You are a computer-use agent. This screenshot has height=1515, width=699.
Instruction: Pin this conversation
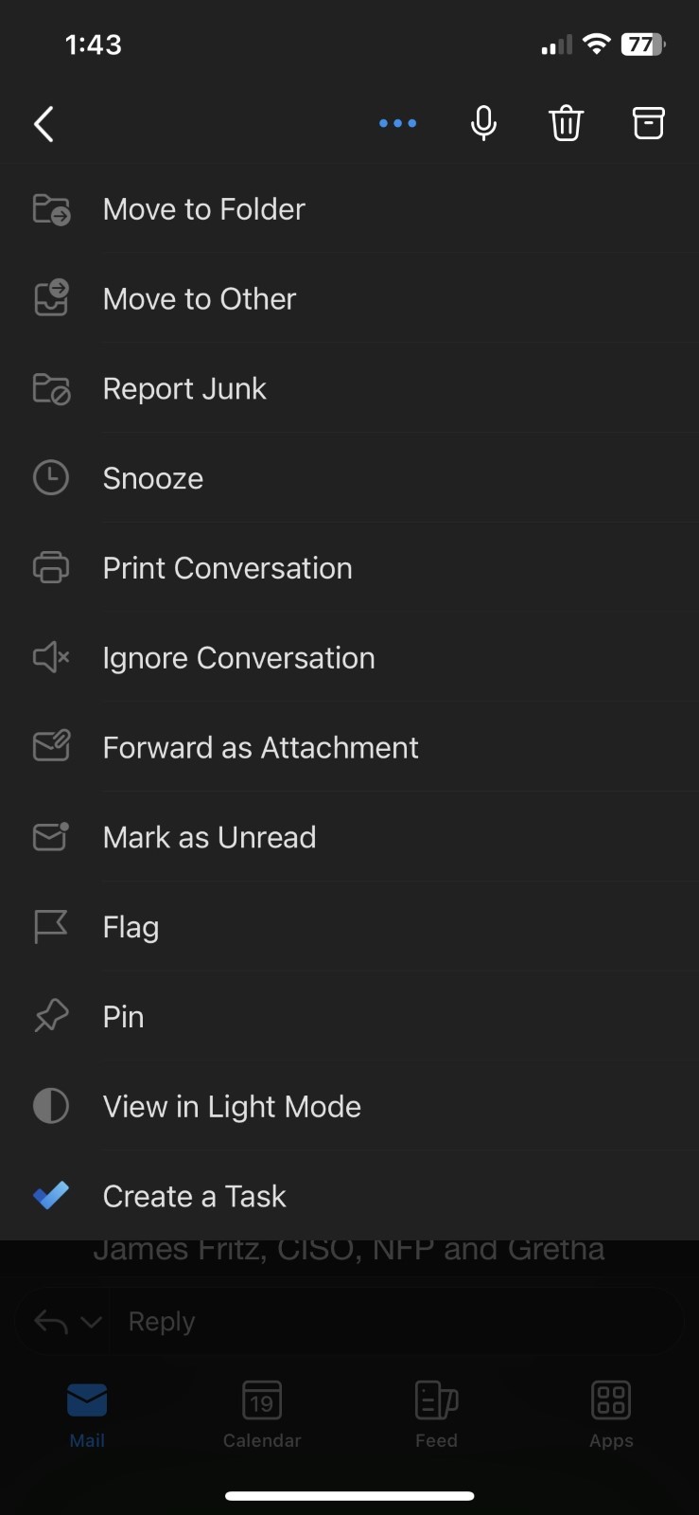click(123, 1017)
